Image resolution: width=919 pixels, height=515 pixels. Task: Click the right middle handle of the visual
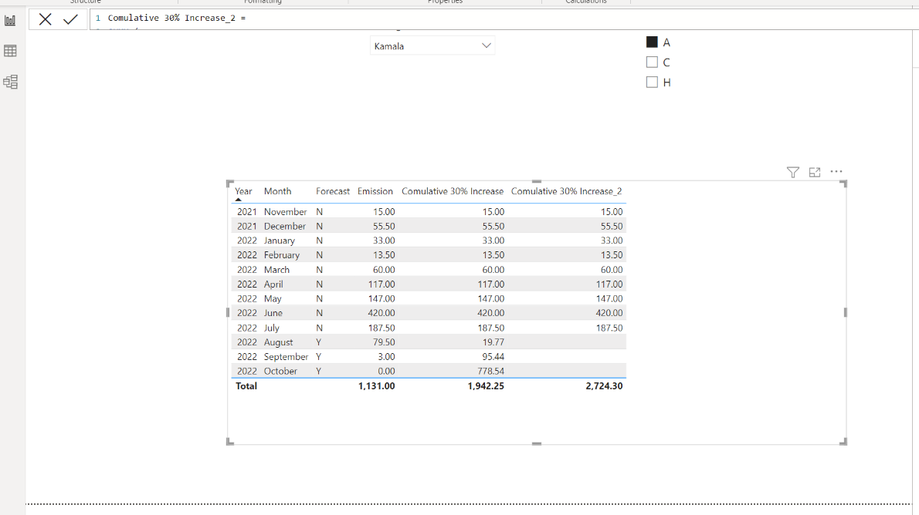(845, 312)
